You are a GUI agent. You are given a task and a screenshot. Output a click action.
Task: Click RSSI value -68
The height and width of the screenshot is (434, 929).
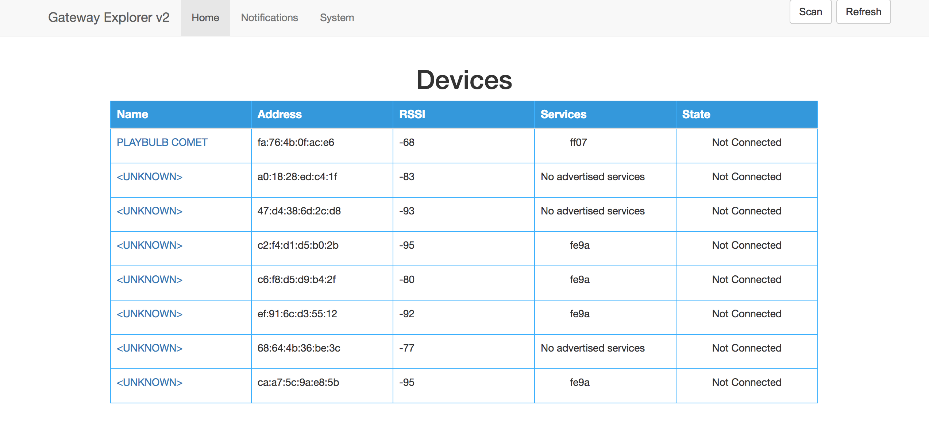coord(407,142)
